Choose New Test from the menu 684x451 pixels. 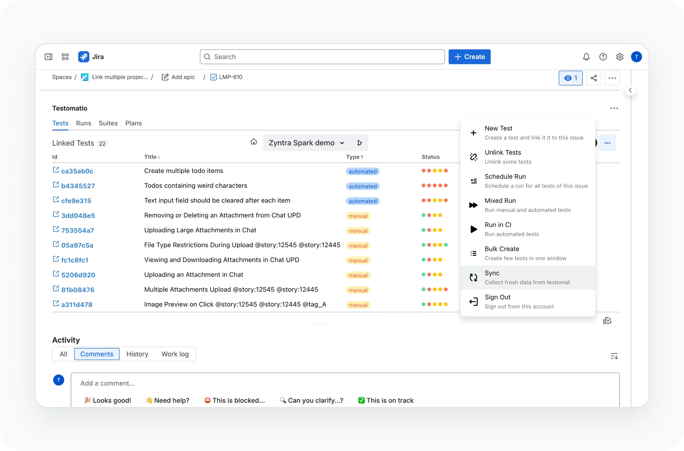click(x=528, y=133)
